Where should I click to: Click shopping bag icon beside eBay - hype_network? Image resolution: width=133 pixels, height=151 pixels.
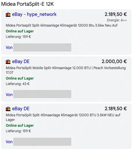8,14
